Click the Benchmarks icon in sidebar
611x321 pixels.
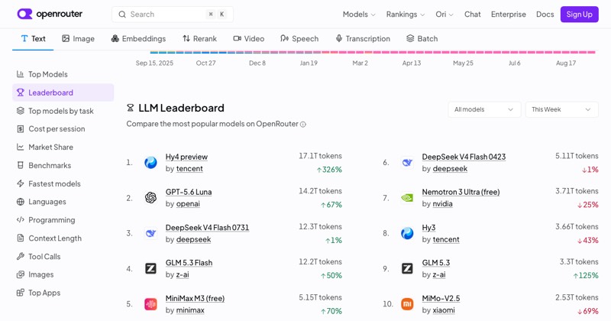(x=21, y=165)
